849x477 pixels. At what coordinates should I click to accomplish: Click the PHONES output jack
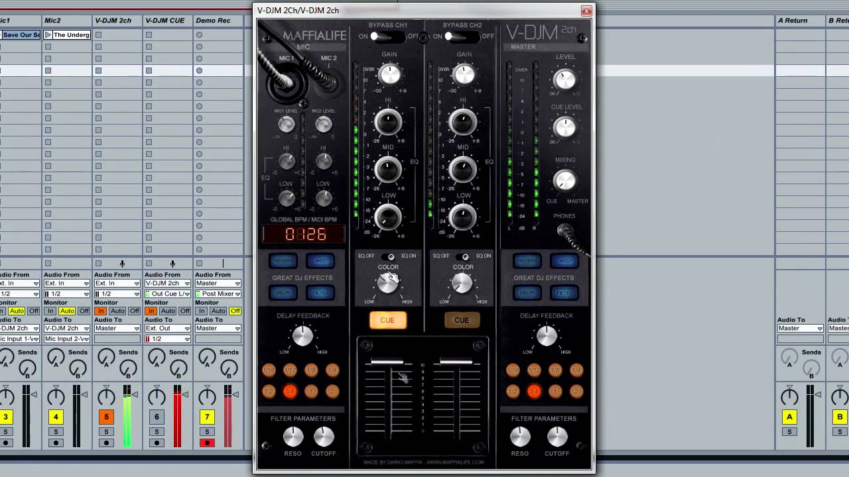pos(564,231)
